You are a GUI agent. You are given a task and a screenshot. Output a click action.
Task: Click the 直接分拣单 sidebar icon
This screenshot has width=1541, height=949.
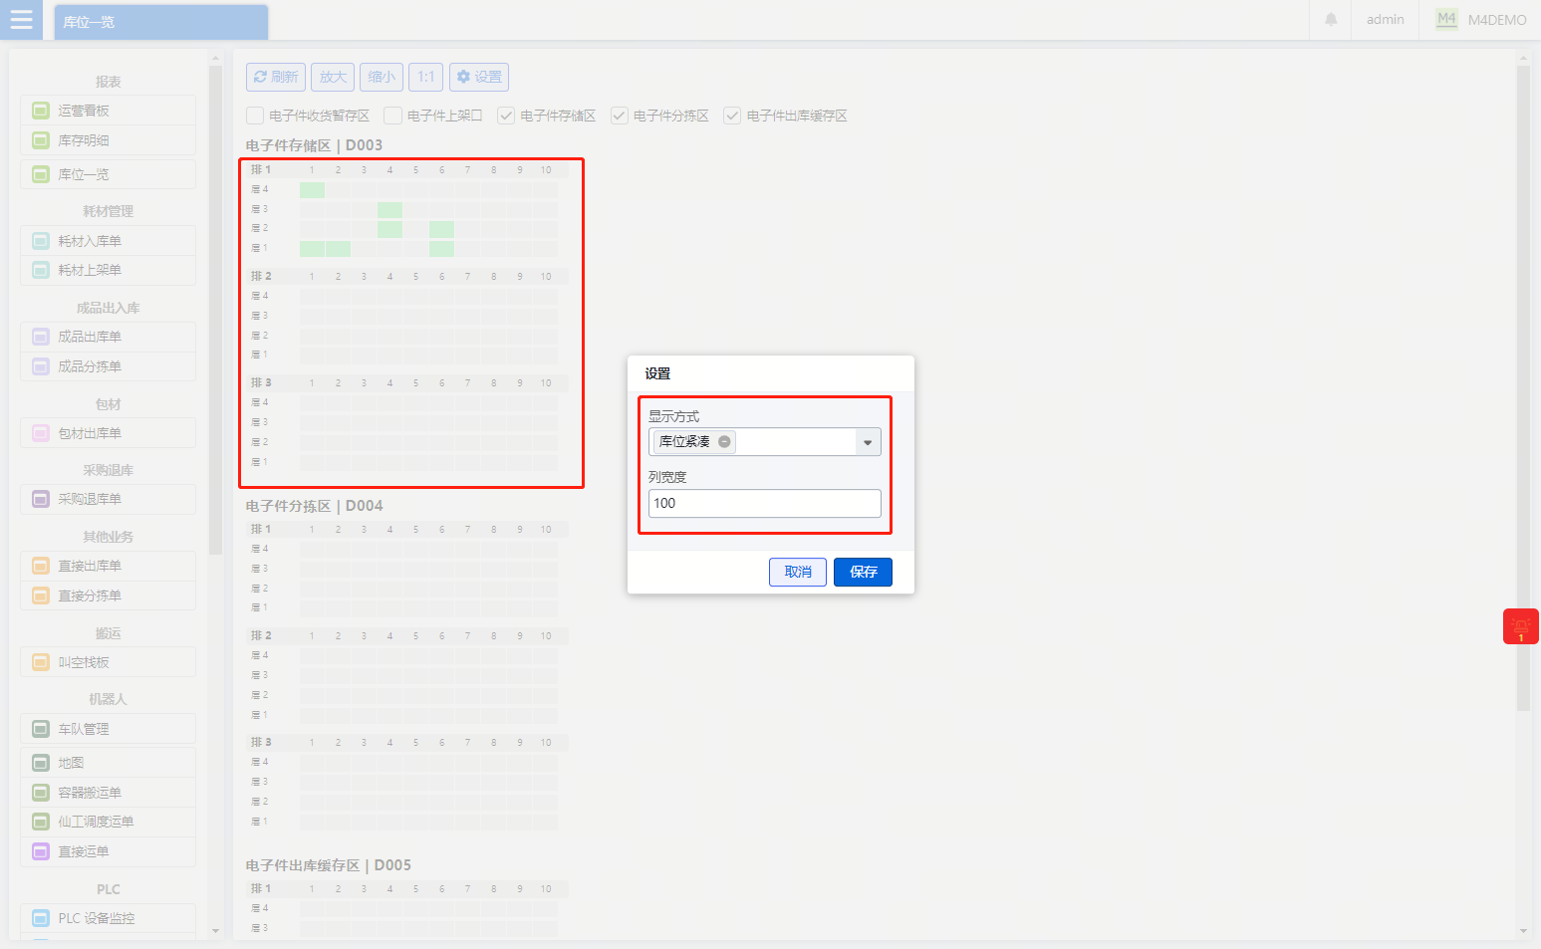[41, 595]
